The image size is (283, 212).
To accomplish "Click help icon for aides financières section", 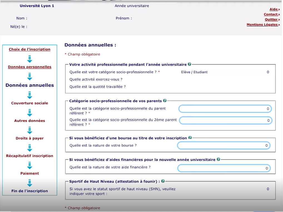I will (x=219, y=159).
